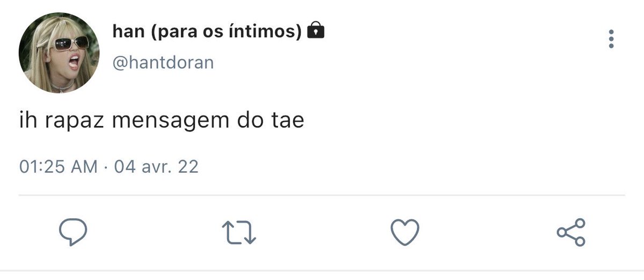Like the tweet with the heart icon

404,232
